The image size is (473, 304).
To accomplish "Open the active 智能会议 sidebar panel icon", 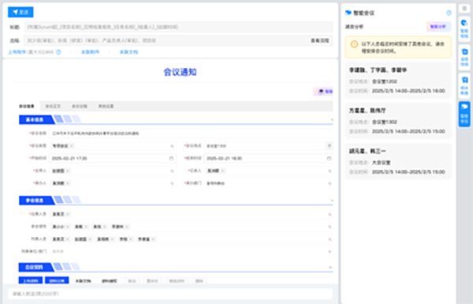I will click(464, 114).
